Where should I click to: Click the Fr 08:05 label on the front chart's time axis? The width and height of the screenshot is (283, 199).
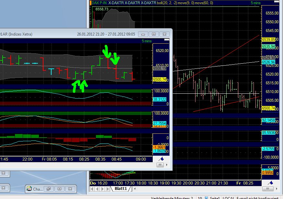(x=49, y=159)
